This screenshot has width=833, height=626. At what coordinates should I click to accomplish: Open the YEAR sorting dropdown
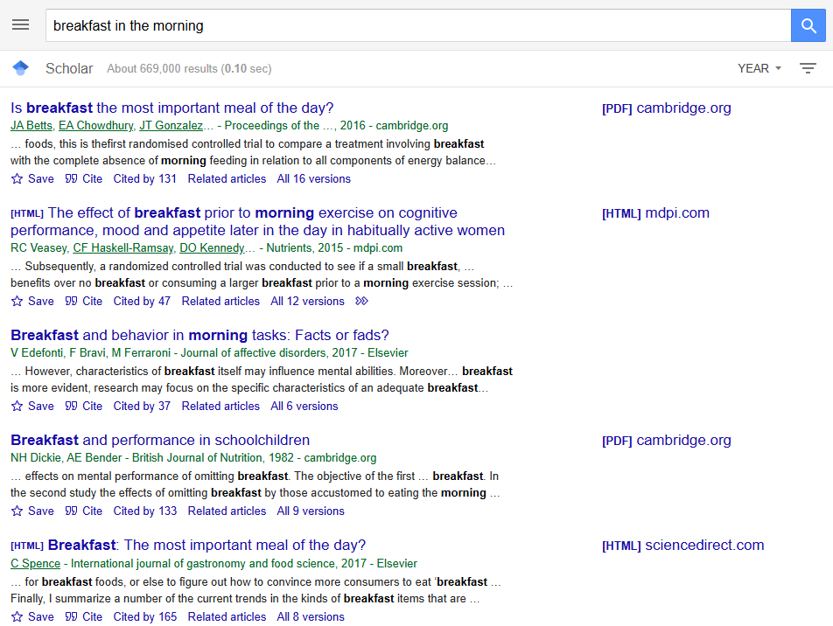(x=758, y=67)
